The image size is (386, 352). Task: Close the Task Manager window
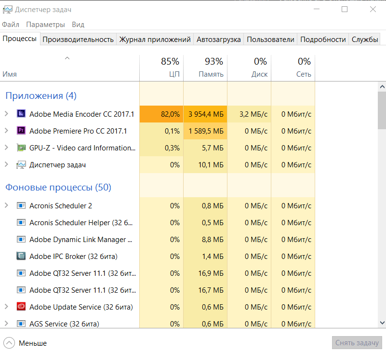(373, 9)
